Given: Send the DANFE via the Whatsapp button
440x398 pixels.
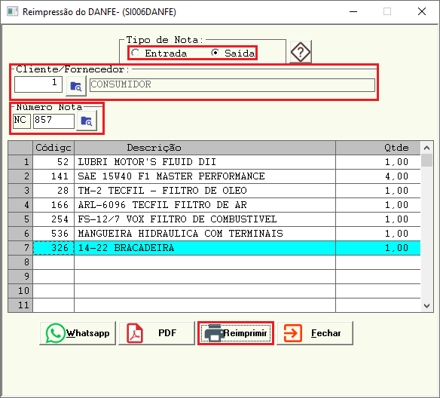Looking at the screenshot, I should tap(78, 333).
